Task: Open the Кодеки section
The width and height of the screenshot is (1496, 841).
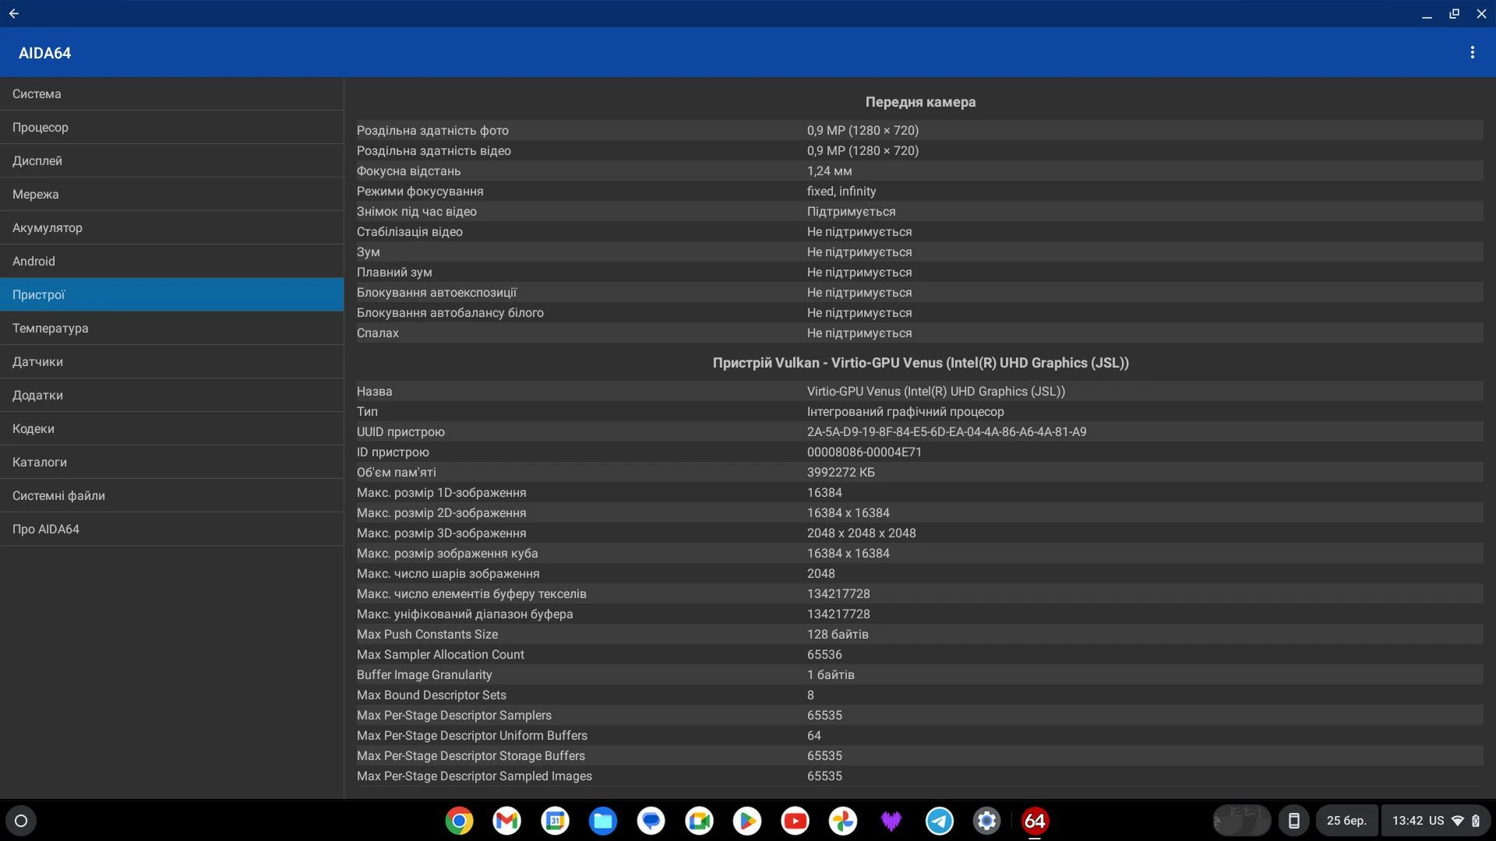Action: pyautogui.click(x=171, y=428)
